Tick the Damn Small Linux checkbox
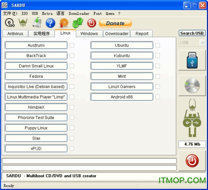This screenshot has width=208, height=190. pyautogui.click(x=72, y=66)
